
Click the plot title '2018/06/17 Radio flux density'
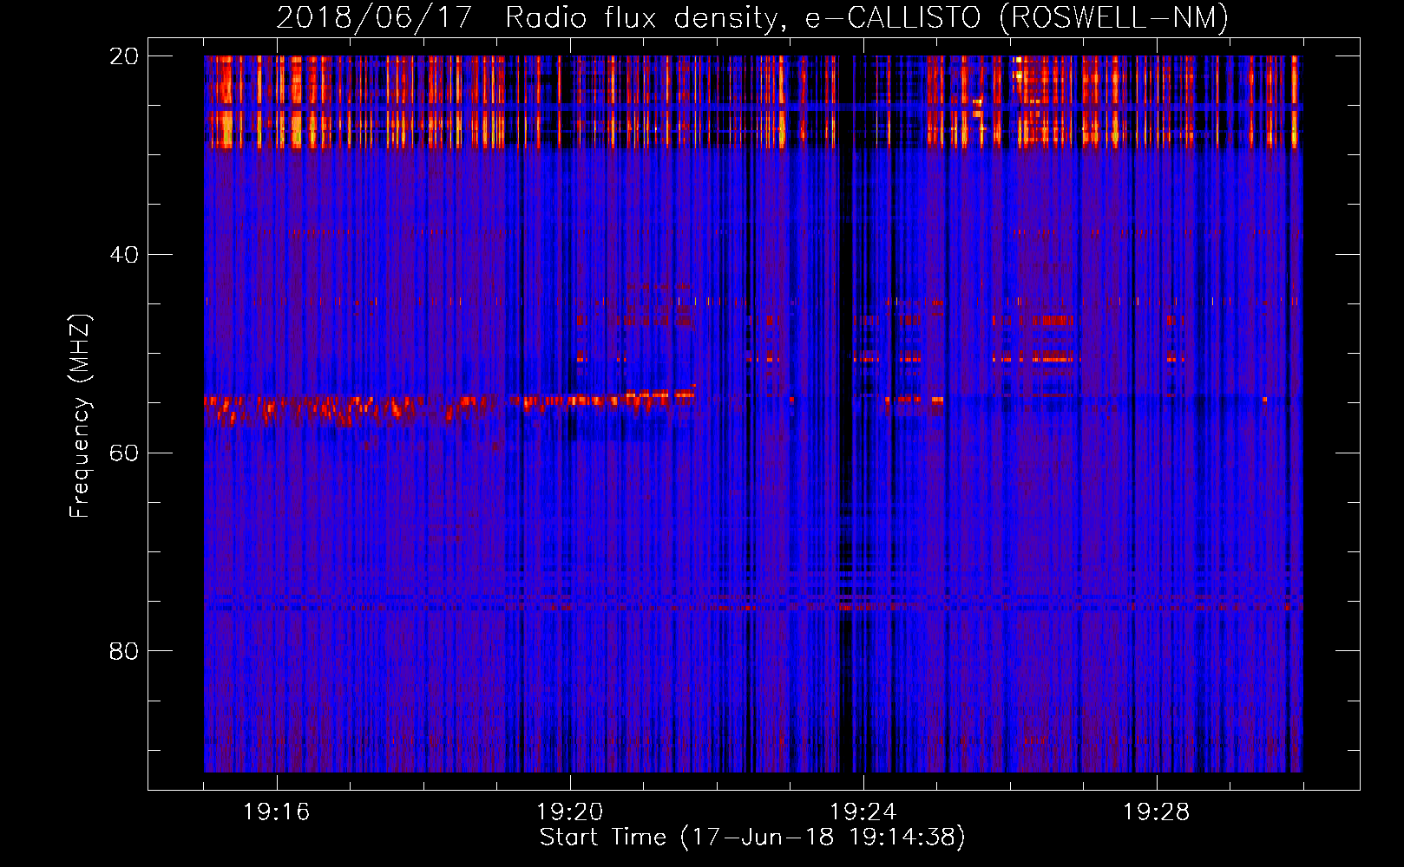point(752,18)
